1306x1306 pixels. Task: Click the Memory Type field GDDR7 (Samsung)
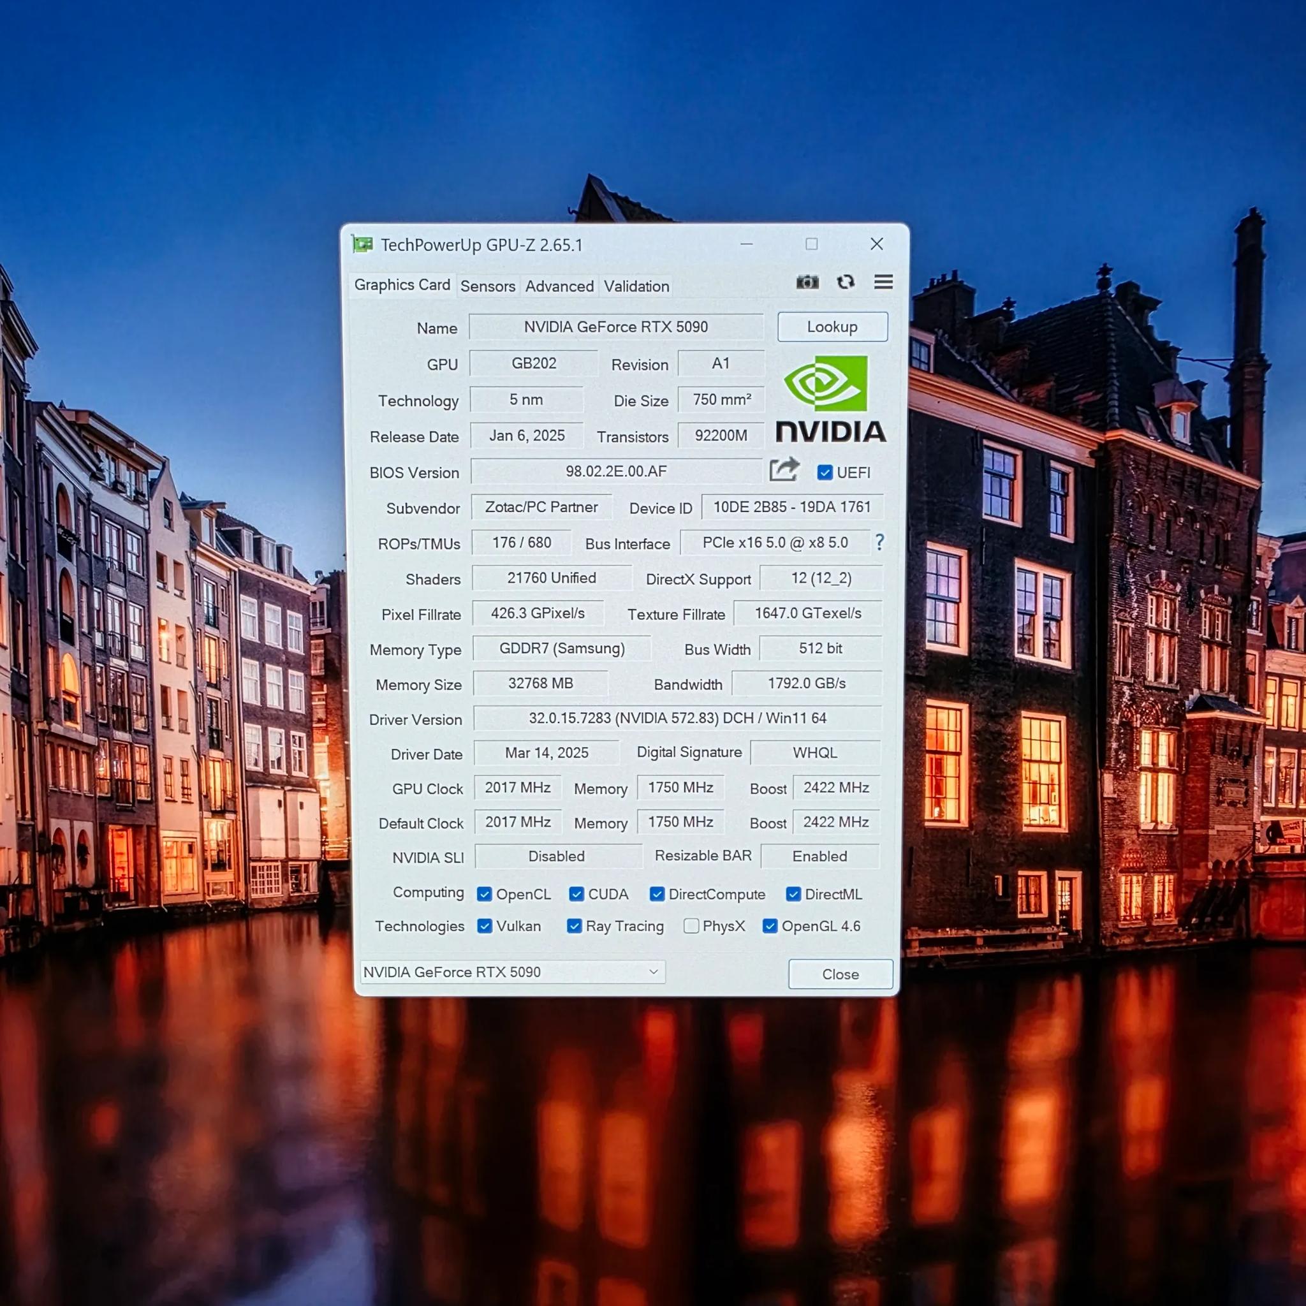(562, 649)
